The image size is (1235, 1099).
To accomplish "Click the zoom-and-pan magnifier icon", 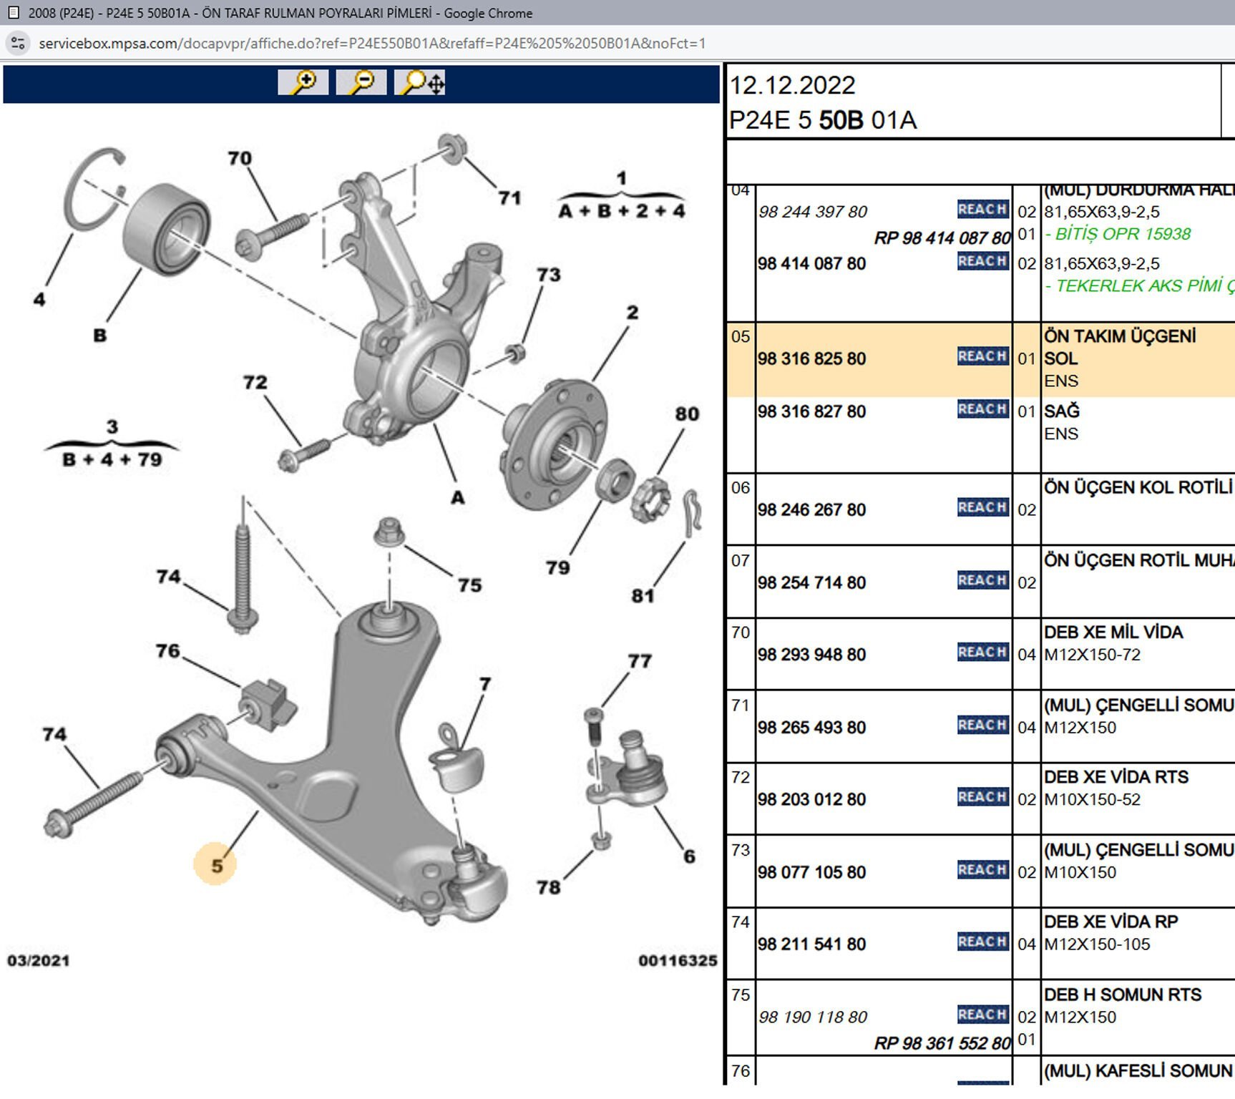I will click(420, 82).
